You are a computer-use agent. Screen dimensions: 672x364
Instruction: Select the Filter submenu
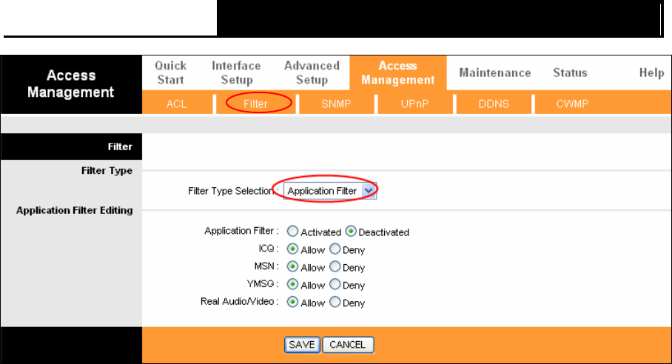[x=256, y=104]
